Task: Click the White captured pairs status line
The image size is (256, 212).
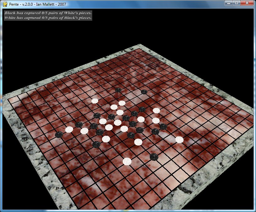Action: [x=48, y=18]
